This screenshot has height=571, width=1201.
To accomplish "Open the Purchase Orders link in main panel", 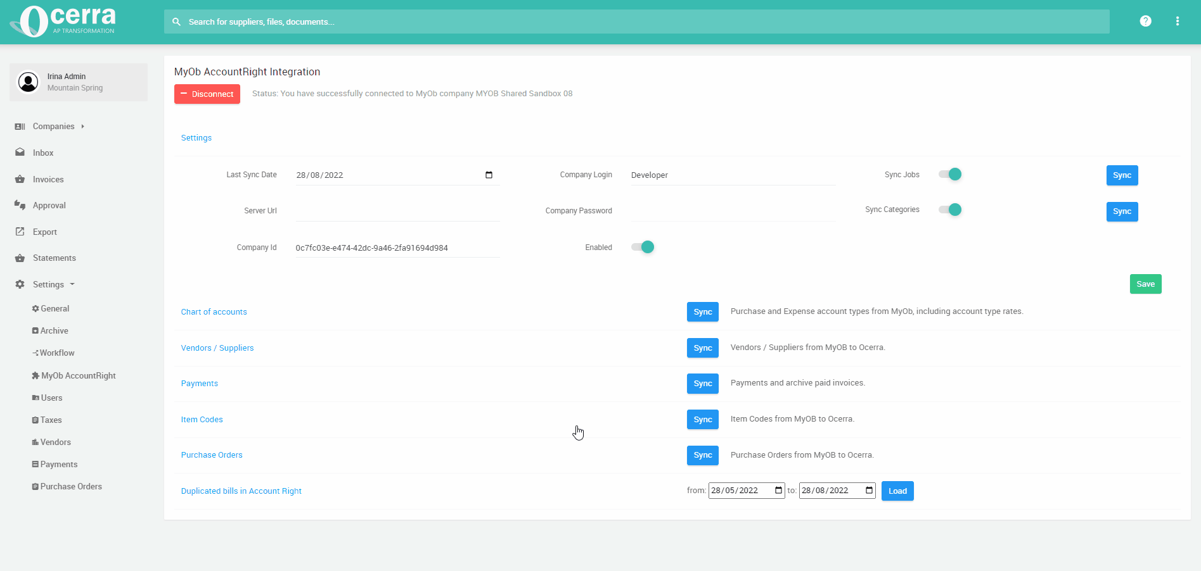I will [212, 455].
